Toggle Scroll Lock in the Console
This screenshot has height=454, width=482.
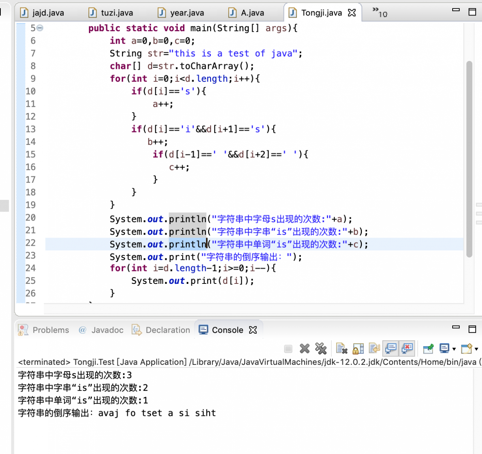coord(358,349)
